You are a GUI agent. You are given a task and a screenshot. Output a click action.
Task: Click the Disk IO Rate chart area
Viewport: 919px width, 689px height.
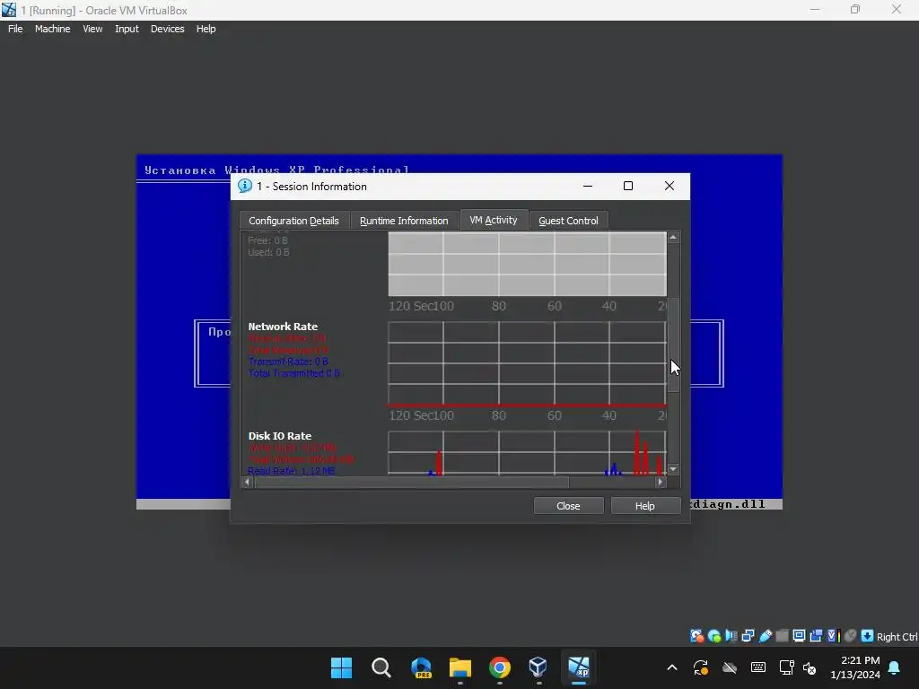pyautogui.click(x=527, y=453)
